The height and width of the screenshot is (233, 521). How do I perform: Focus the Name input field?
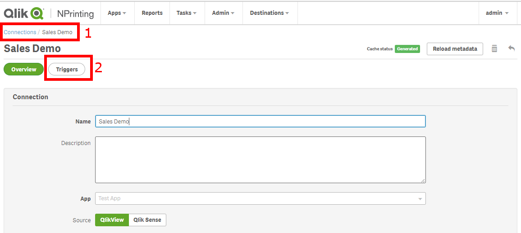point(260,121)
